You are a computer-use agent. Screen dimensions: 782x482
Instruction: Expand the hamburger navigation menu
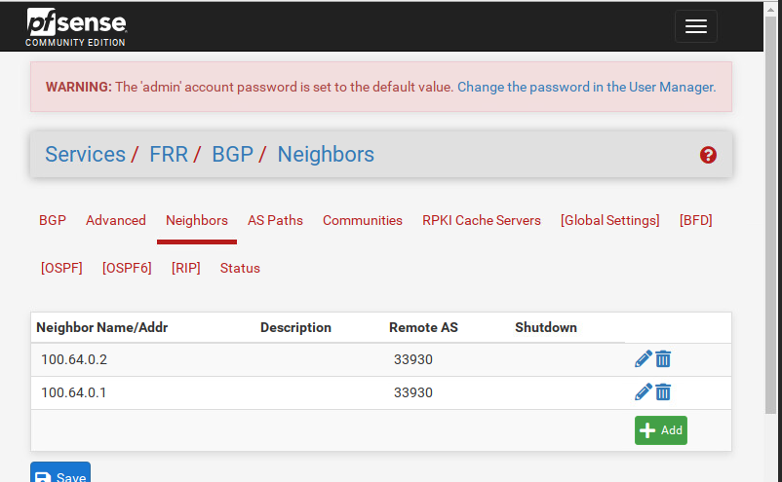[695, 26]
